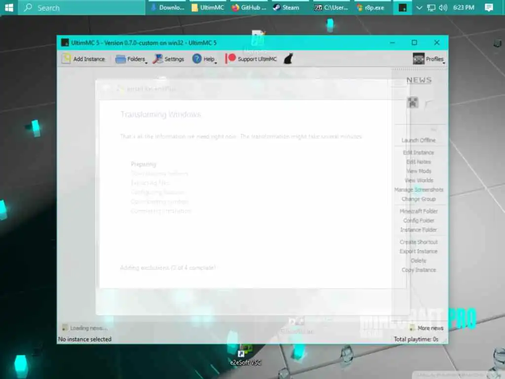This screenshot has height=379, width=505.
Task: Expand the system tray hidden icons chevron
Action: click(x=419, y=7)
